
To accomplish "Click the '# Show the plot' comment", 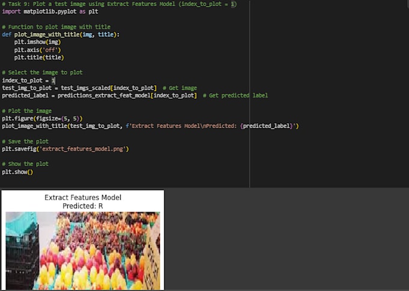I will click(x=25, y=164).
